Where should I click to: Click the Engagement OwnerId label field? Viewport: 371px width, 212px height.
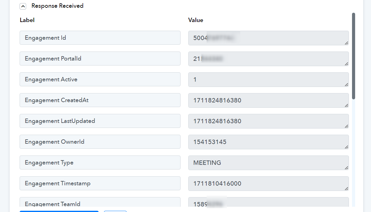tap(100, 142)
